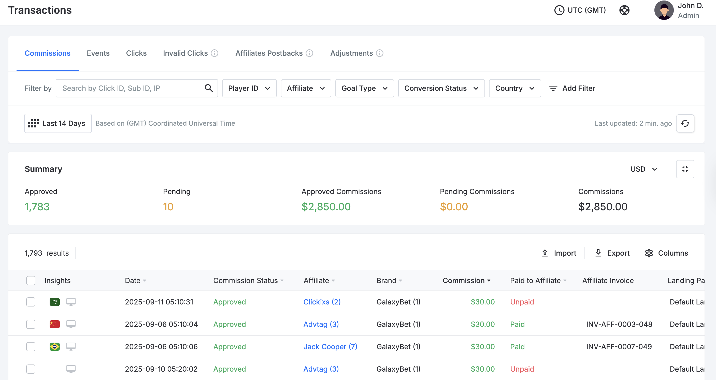The image size is (716, 380).
Task: Click John D. profile avatar
Action: click(x=664, y=11)
